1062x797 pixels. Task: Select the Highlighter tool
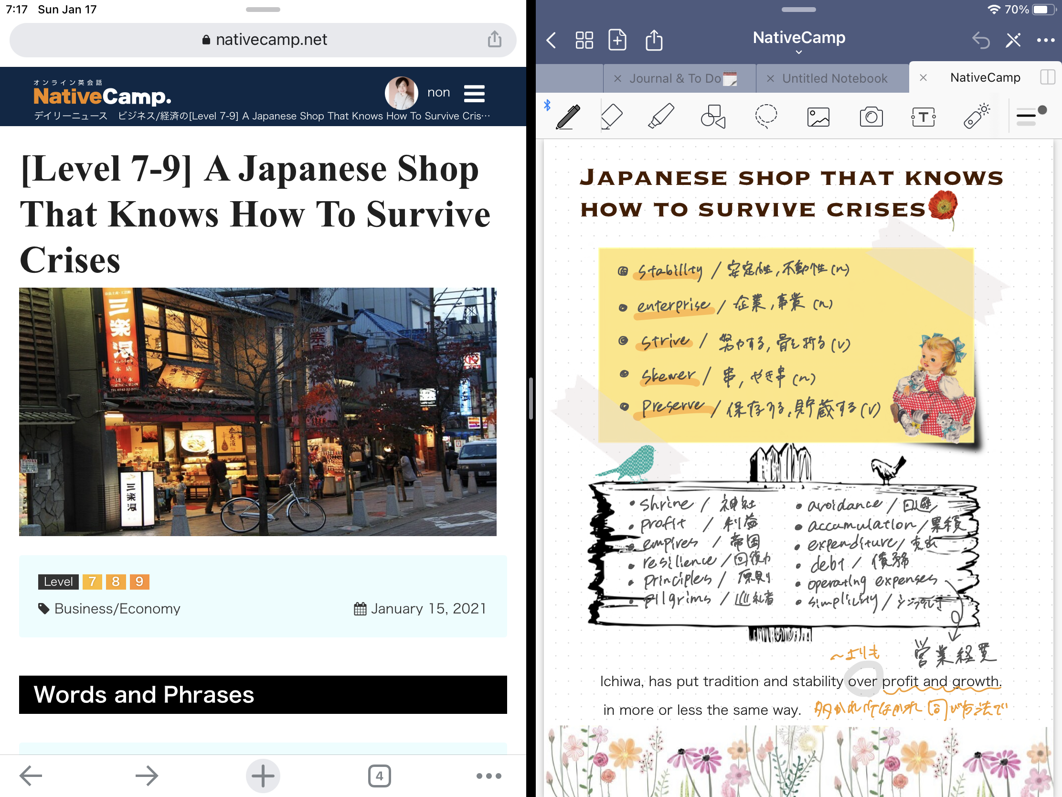pos(661,117)
